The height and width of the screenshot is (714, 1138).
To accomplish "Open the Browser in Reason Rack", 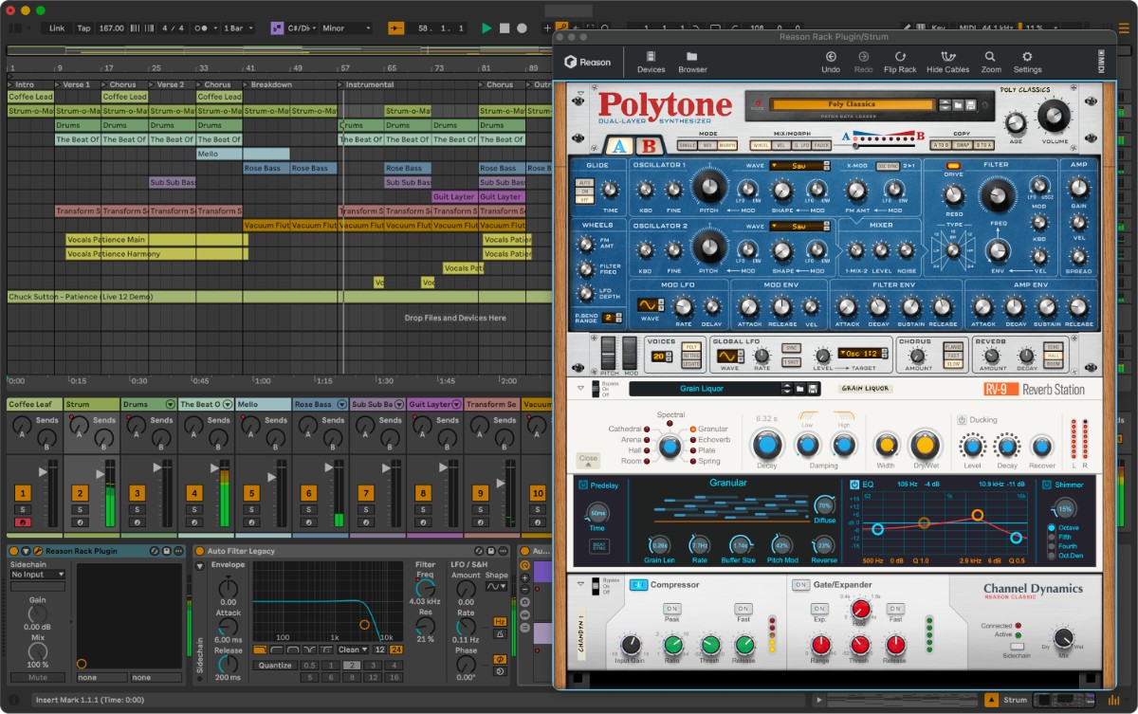I will tap(692, 62).
